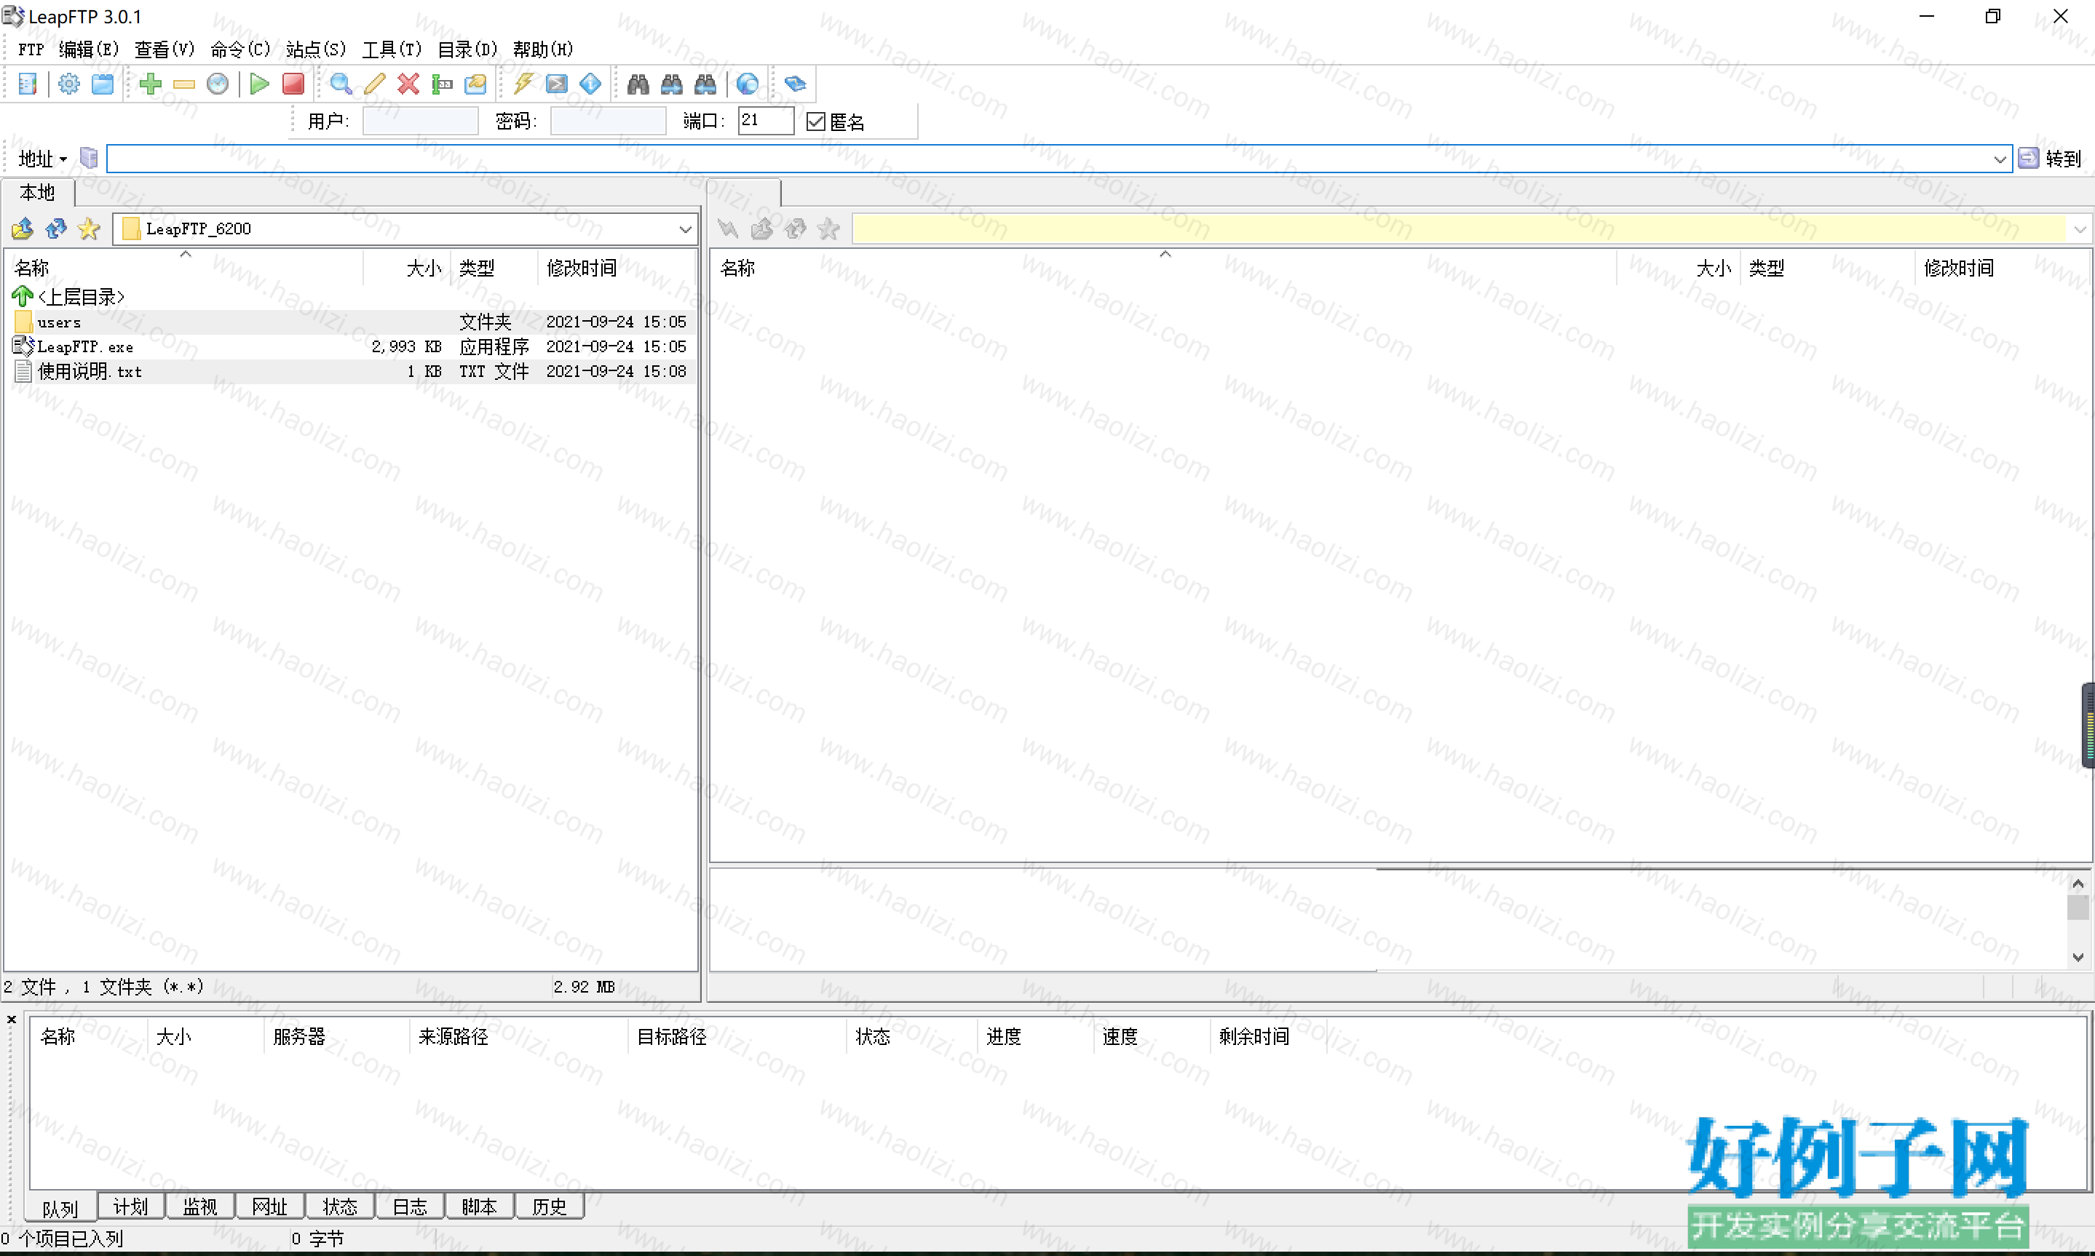Open the 站点(S) menu
This screenshot has height=1256, width=2095.
[x=317, y=50]
